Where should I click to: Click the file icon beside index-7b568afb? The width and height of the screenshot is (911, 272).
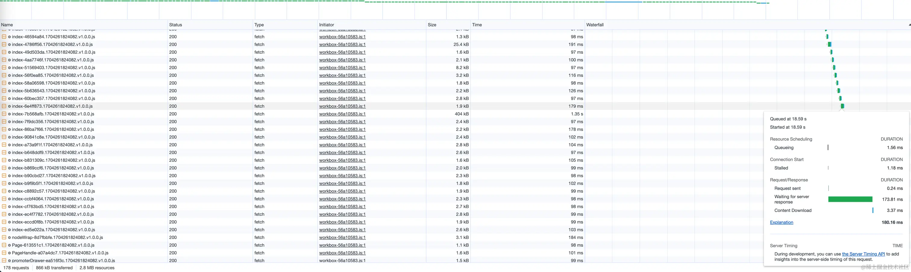click(4, 114)
